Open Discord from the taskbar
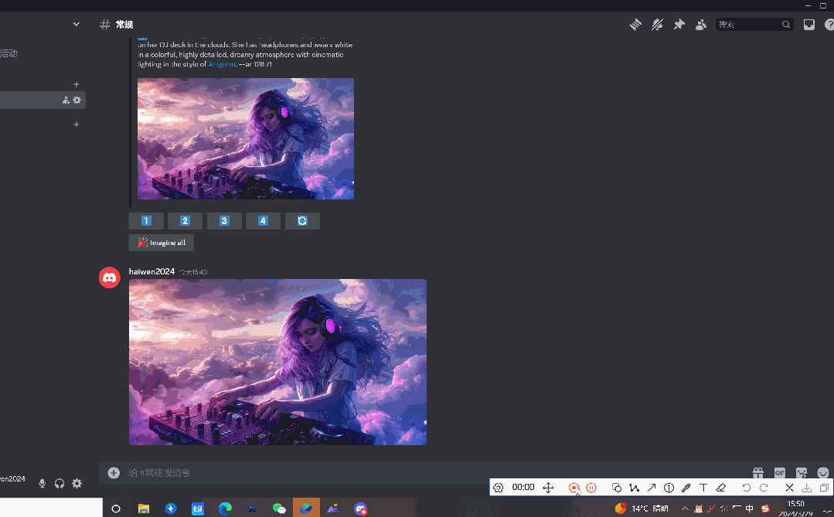Screen dimensions: 834x517 click(x=360, y=508)
